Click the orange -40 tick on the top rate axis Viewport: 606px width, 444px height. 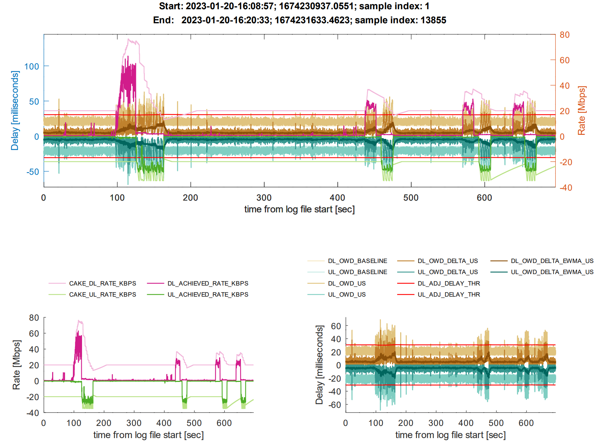pos(565,188)
